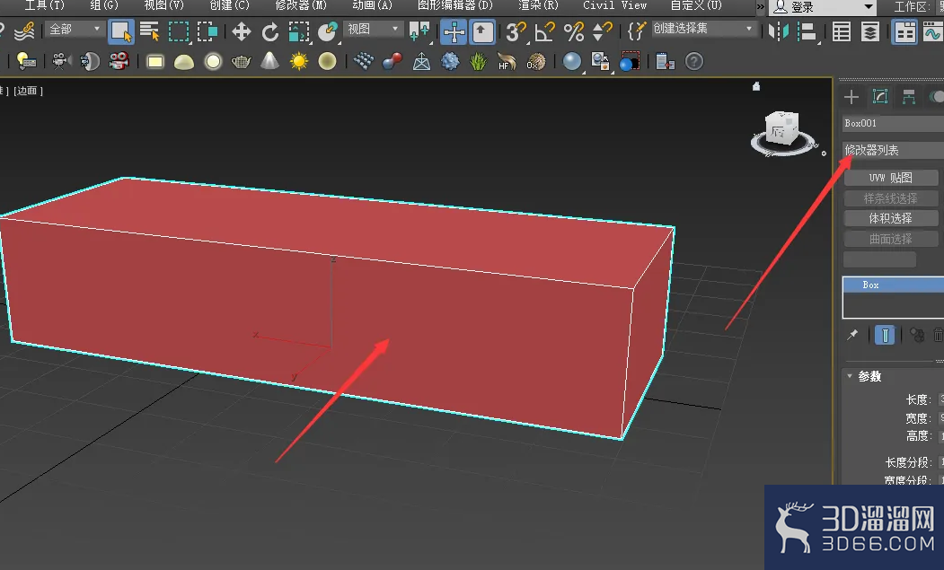Choose the rectangular selection region tool
Viewport: 944px width, 570px height.
tap(179, 31)
